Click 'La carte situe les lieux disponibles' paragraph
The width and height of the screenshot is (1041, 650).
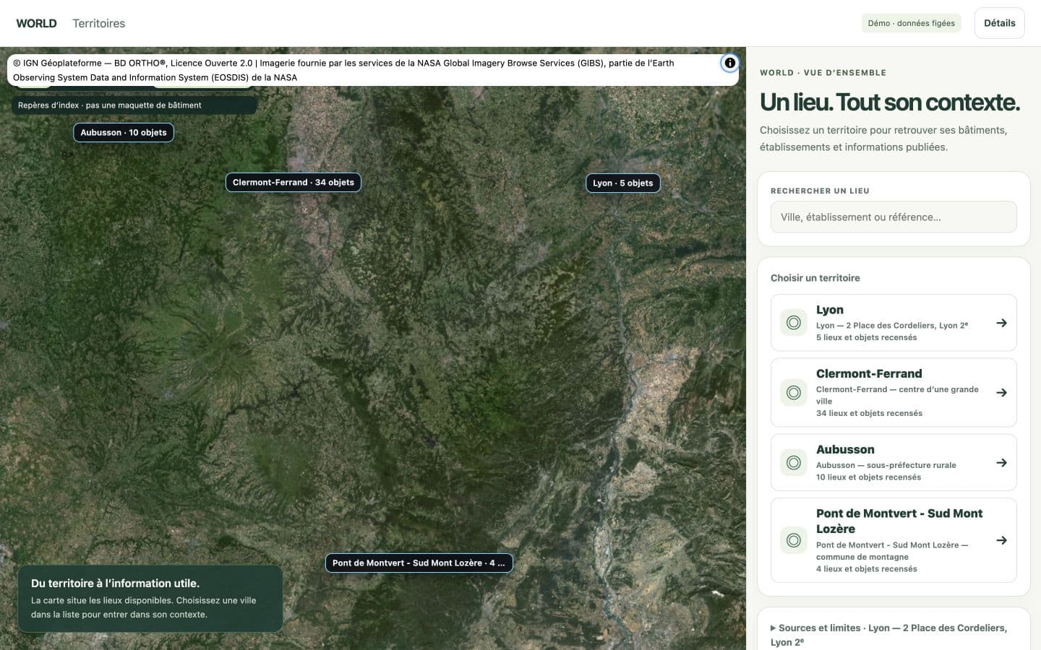(144, 607)
